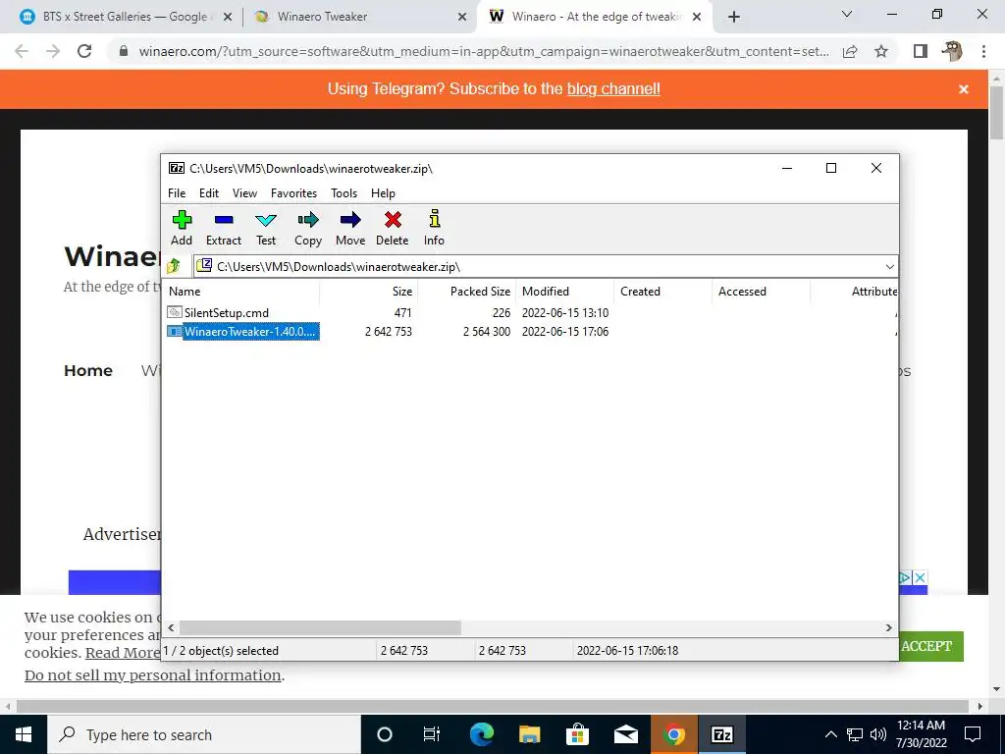
Task: Click the 7-Zip horizontal scrollbar thumb
Action: (320, 627)
